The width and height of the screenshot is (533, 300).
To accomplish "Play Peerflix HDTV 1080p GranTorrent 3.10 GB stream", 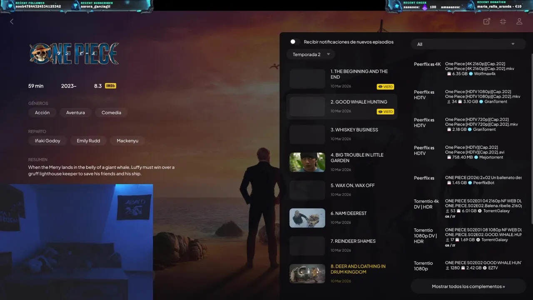I will pos(468,97).
